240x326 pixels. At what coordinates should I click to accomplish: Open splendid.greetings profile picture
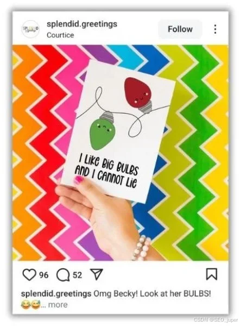click(x=30, y=29)
